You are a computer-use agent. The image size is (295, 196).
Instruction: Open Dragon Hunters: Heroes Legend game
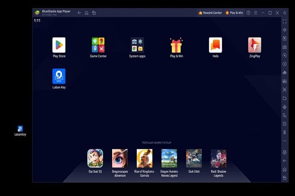[169, 158]
